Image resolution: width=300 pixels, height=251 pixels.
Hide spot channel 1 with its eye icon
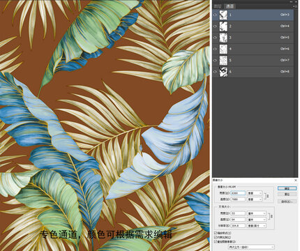(215, 15)
